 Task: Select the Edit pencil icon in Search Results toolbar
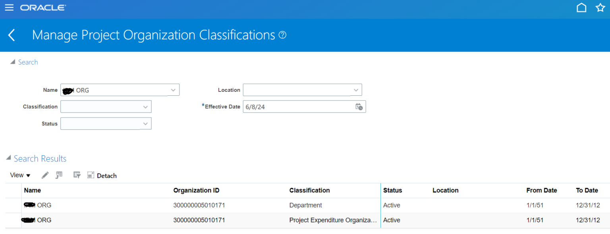[x=45, y=175]
